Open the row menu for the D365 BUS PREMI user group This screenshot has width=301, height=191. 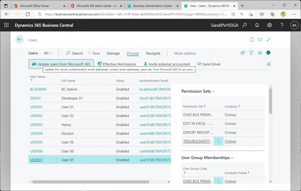[218, 181]
